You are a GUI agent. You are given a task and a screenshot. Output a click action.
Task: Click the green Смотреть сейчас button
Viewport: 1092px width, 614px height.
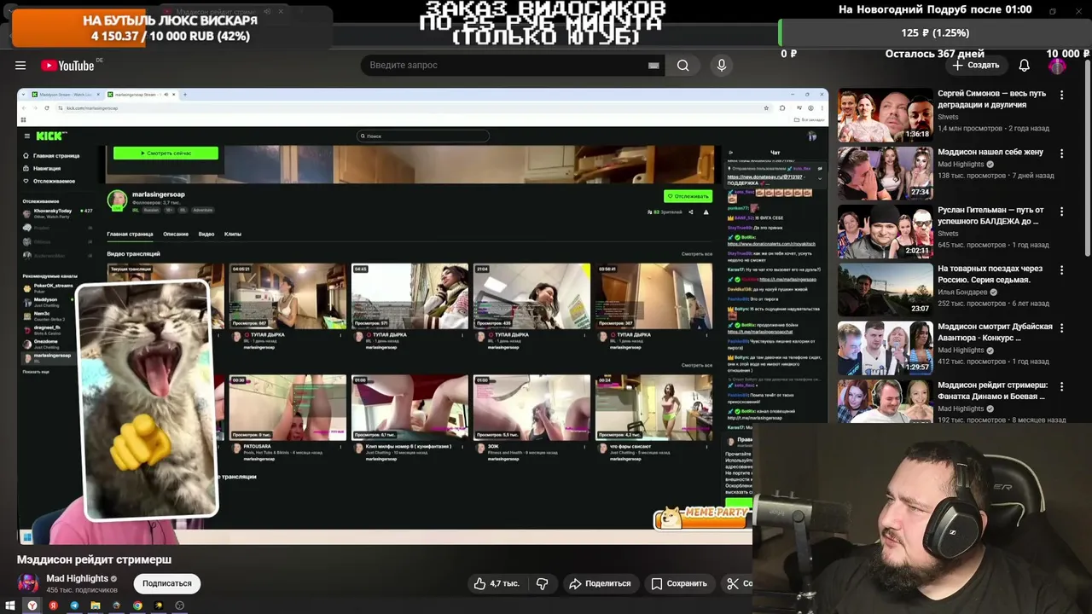(x=166, y=153)
